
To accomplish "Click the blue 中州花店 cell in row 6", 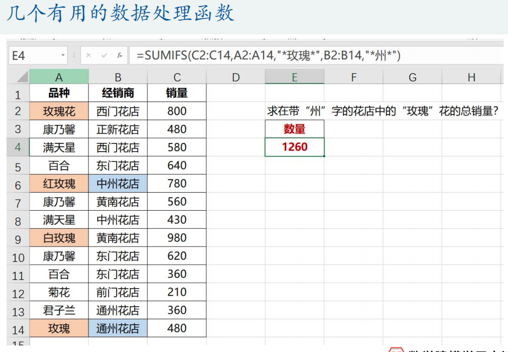I will coord(118,184).
